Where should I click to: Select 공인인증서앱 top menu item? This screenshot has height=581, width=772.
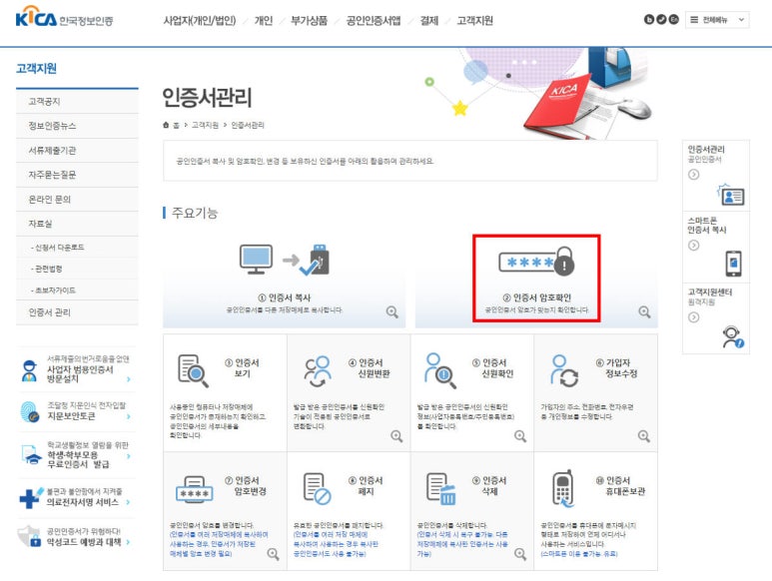(373, 20)
